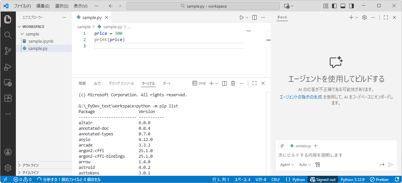
Task: Customize layout button in title bar
Action: pyautogui.click(x=326, y=6)
